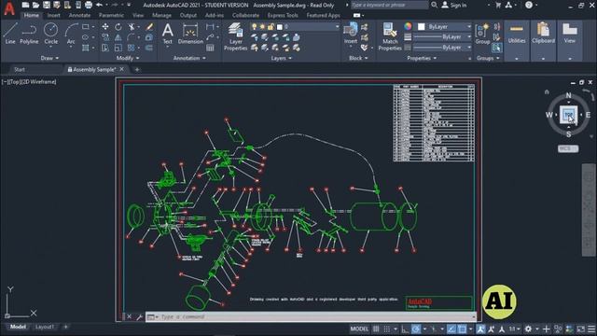Select the Text annotation tool
The width and height of the screenshot is (597, 336).
pos(168,34)
